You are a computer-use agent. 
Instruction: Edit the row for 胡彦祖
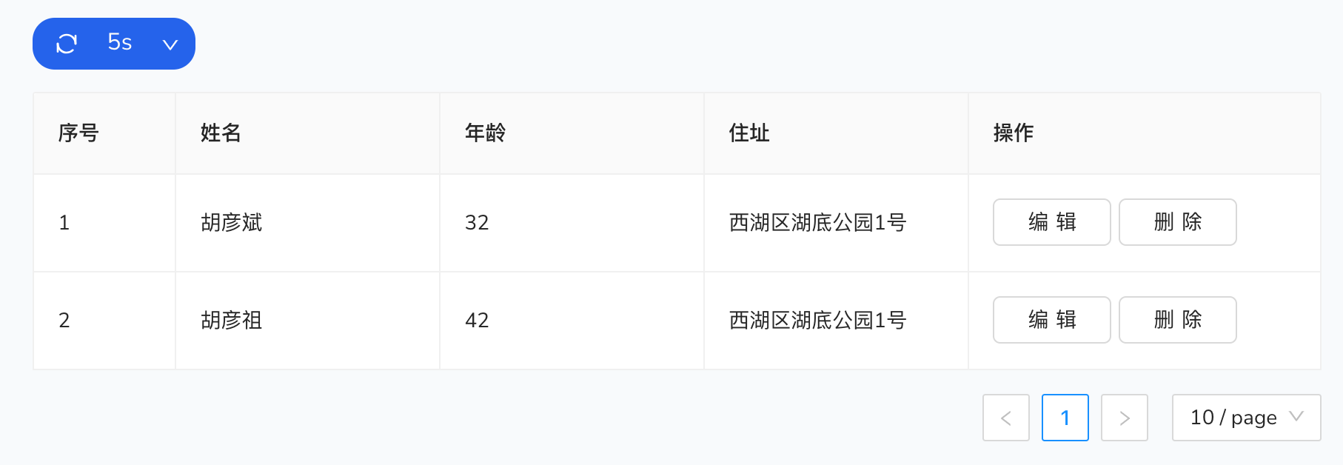(1051, 320)
